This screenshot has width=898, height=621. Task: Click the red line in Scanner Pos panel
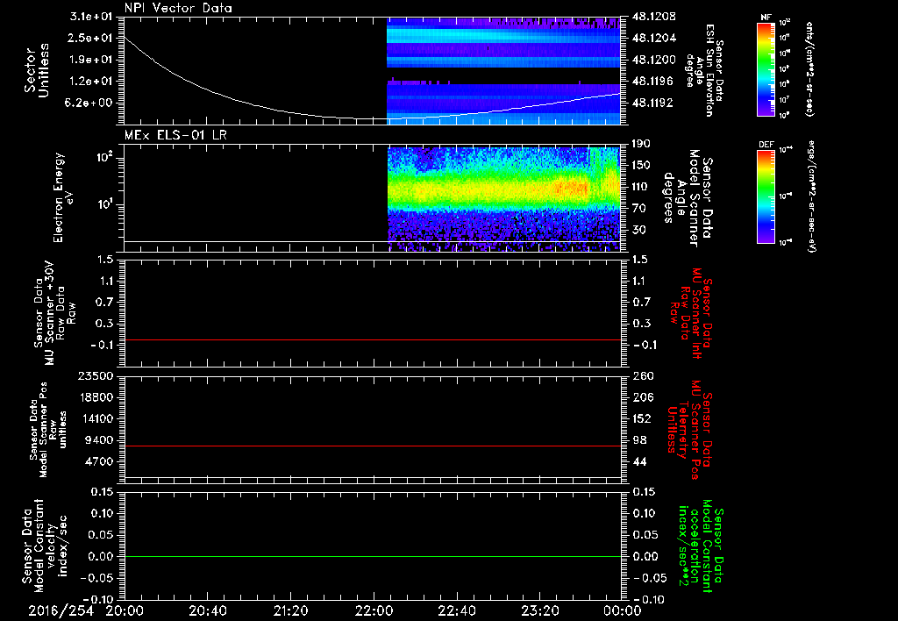coord(373,446)
